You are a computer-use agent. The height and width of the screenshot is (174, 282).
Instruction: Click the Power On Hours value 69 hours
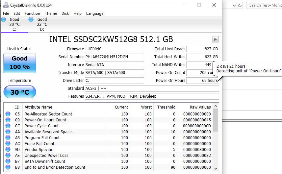click(203, 81)
